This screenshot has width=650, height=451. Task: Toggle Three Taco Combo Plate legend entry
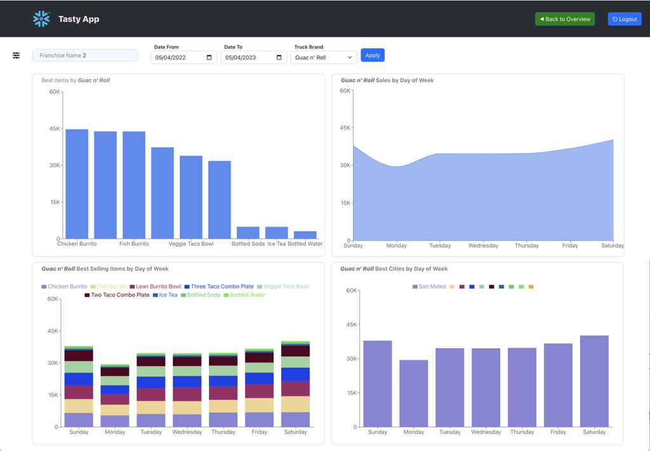coord(218,287)
